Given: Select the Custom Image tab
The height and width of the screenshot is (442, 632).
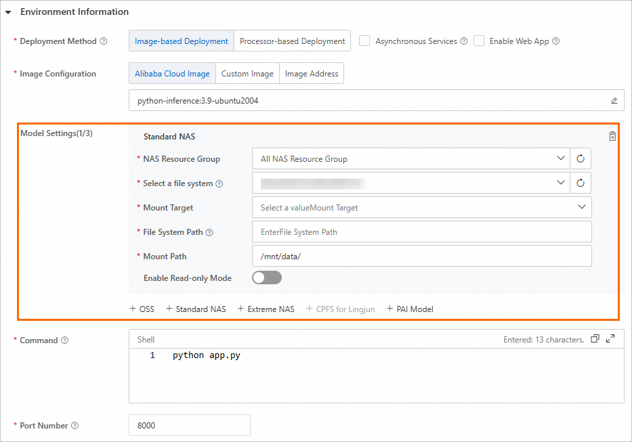Looking at the screenshot, I should (247, 73).
